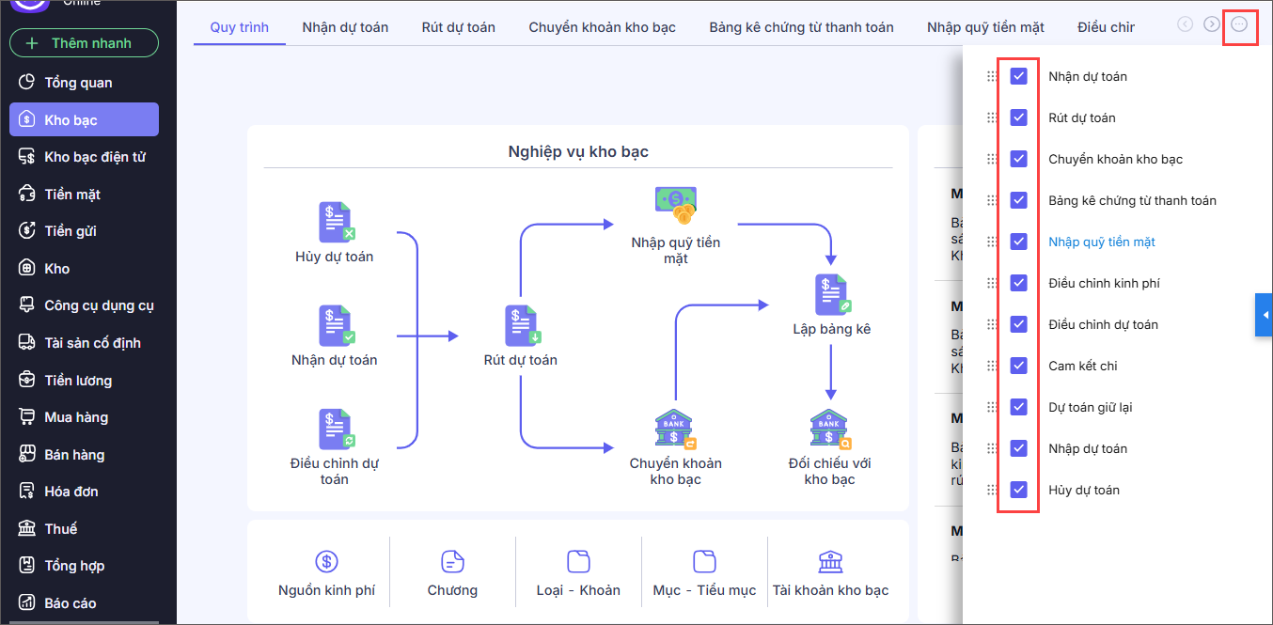1273x625 pixels.
Task: Uncheck the Cam kết chi checkbox
Action: pyautogui.click(x=1018, y=366)
